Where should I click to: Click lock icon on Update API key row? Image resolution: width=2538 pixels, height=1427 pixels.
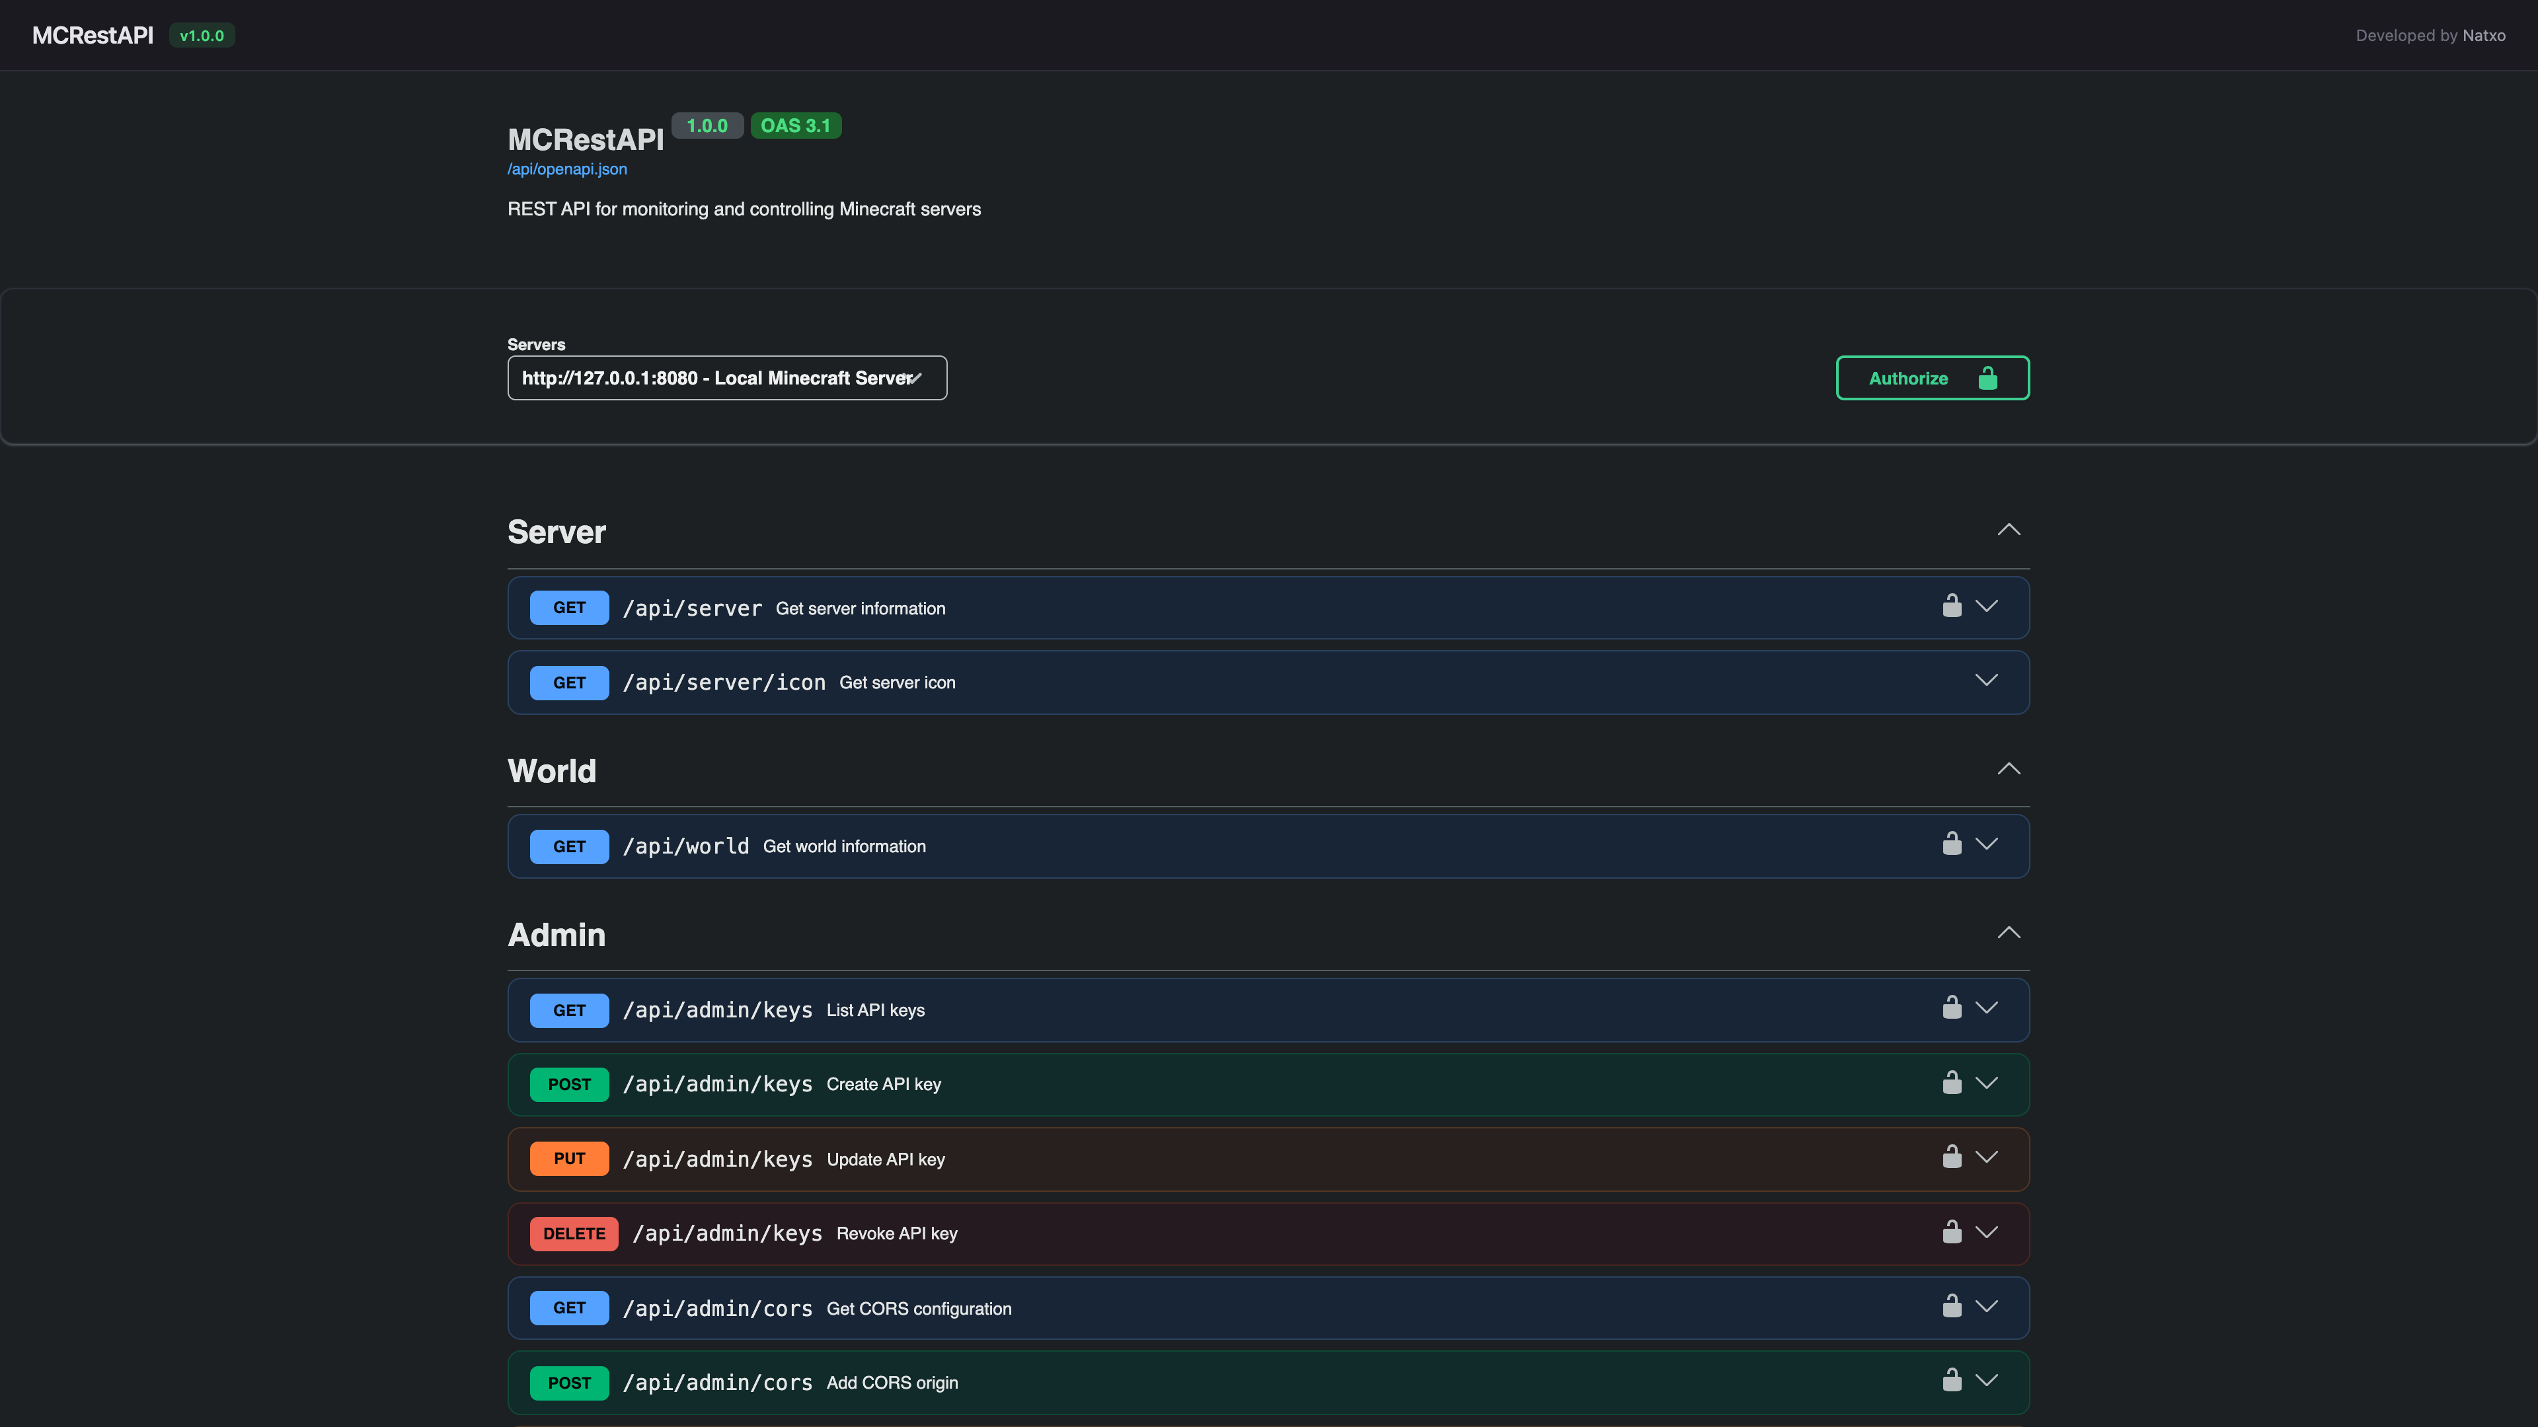1952,1156
